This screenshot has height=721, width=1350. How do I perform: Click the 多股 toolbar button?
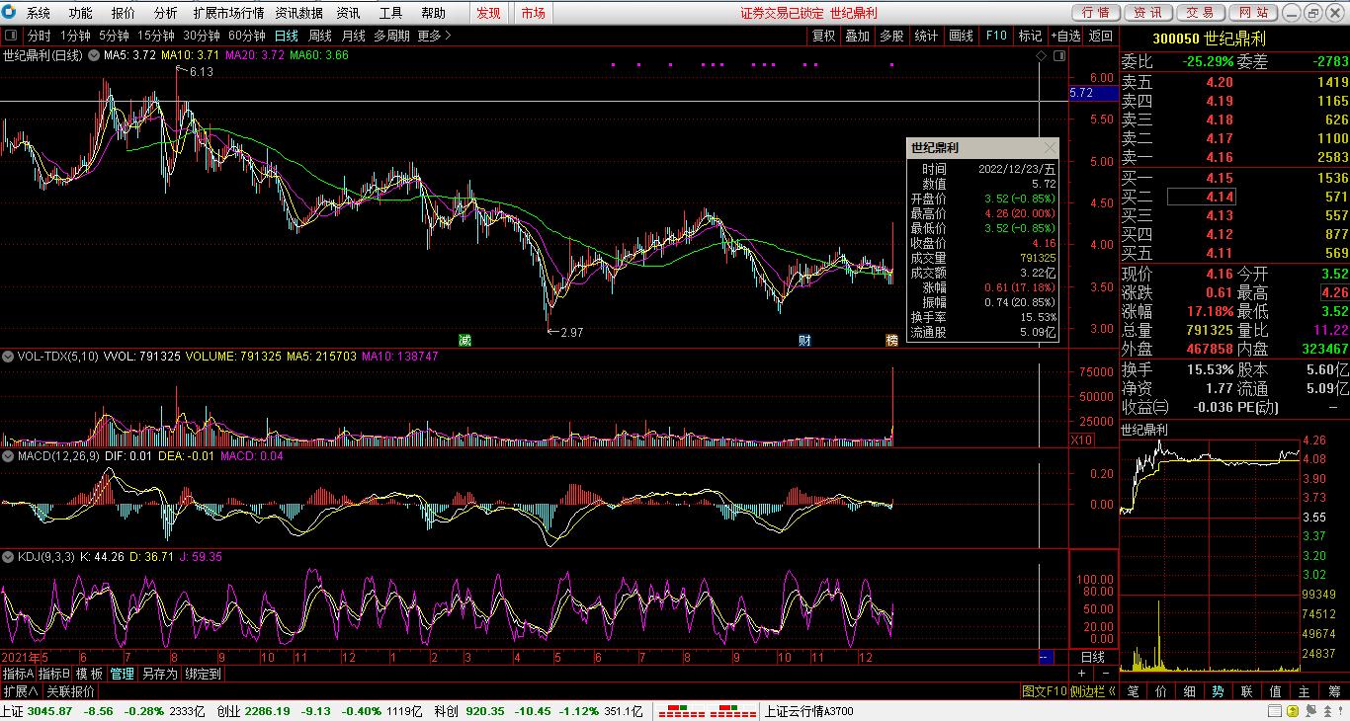click(891, 36)
